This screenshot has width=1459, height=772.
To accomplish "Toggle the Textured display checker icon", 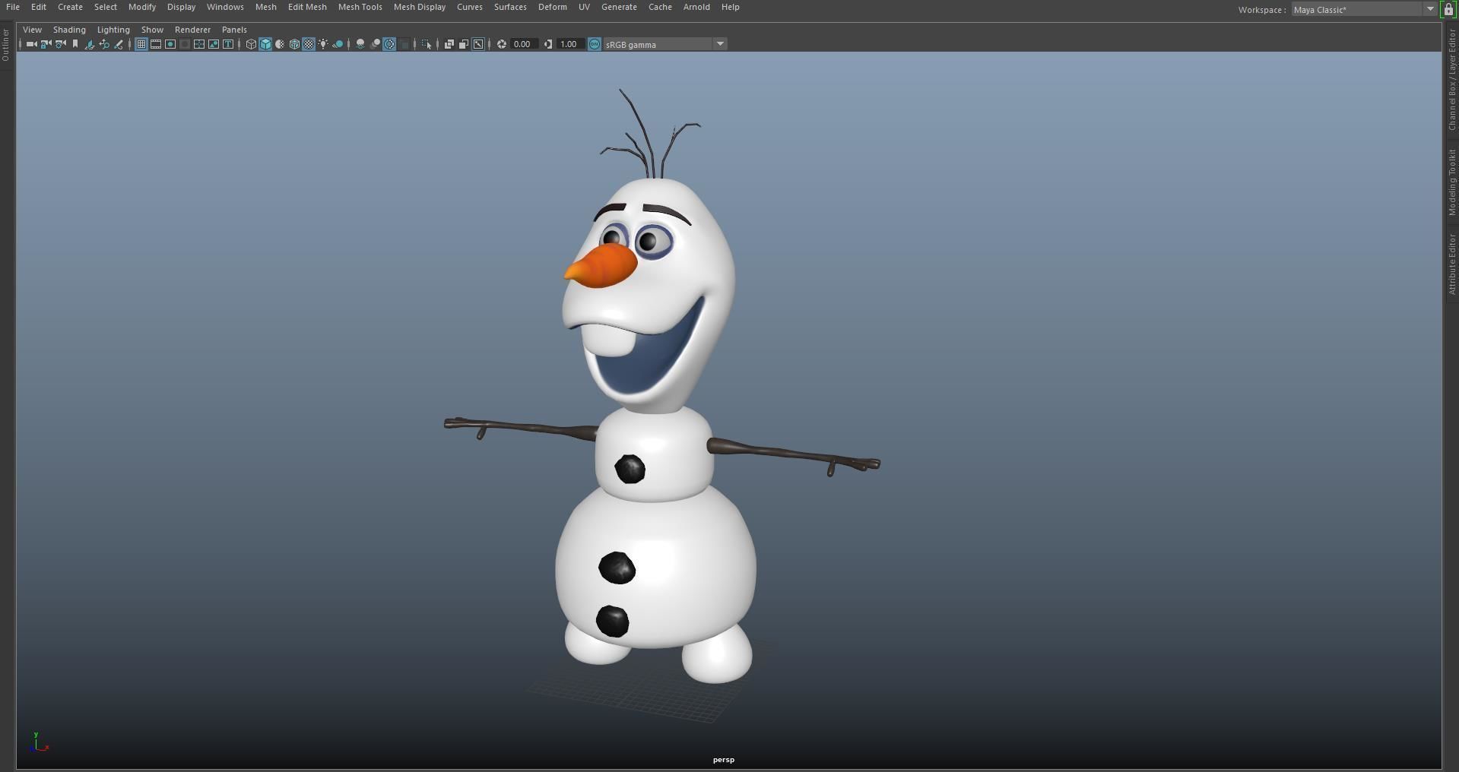I will coord(309,44).
